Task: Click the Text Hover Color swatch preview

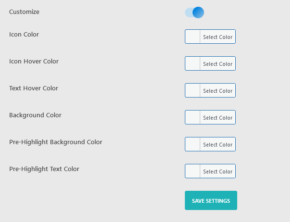Action: tap(193, 91)
